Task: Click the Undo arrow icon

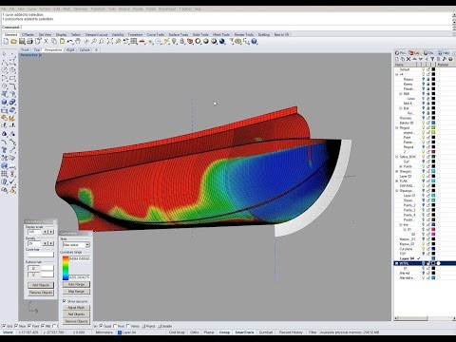Action: (70, 41)
